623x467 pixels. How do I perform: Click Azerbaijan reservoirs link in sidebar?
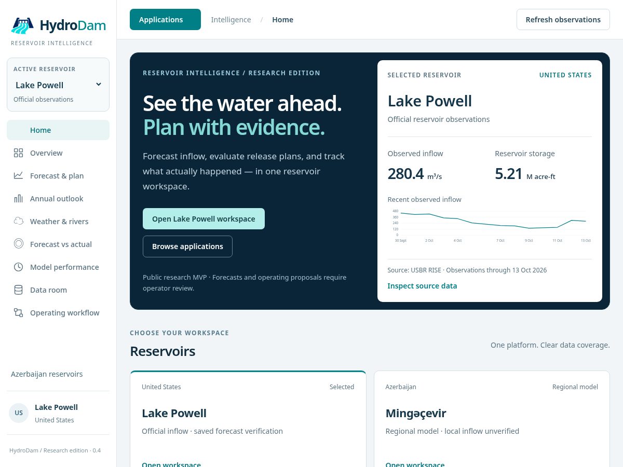[47, 374]
